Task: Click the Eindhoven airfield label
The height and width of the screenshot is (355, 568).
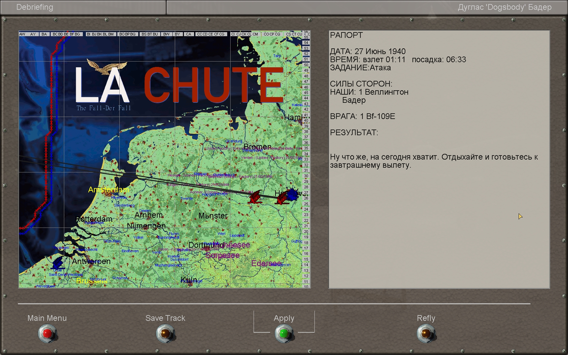Action: pyautogui.click(x=130, y=251)
